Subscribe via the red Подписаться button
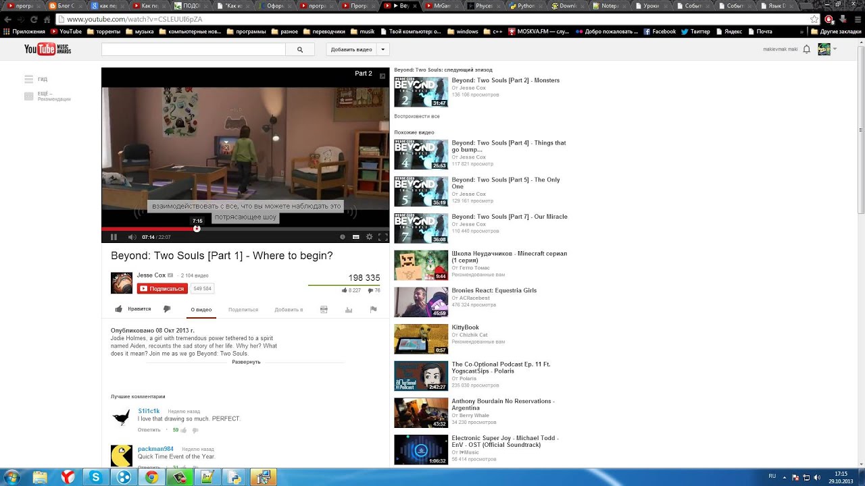 [x=162, y=288]
